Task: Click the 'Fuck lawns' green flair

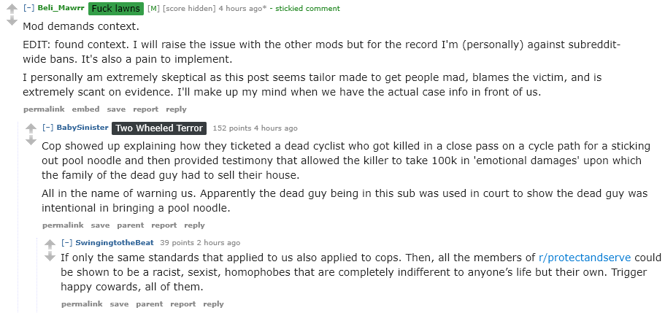Action: point(116,9)
